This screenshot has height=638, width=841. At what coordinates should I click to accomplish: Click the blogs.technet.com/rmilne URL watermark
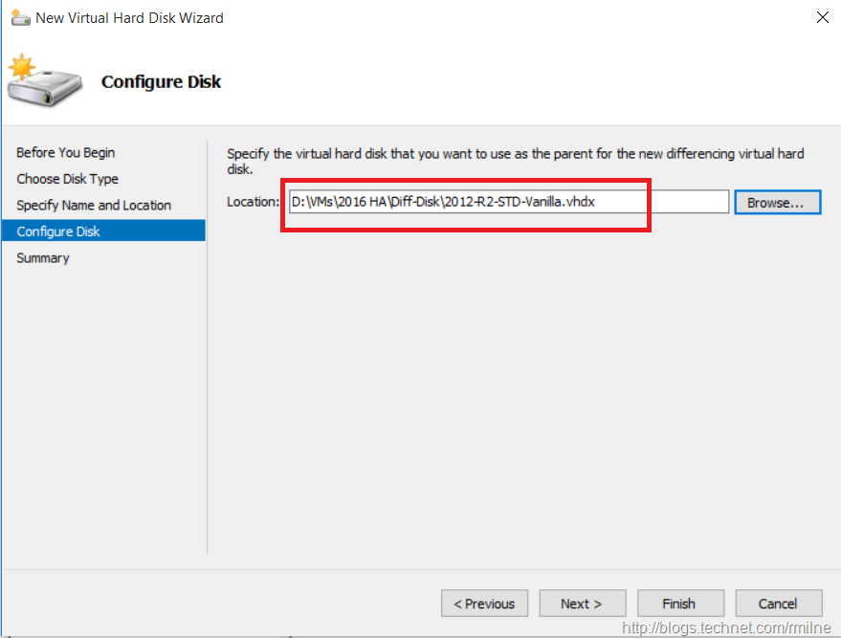[728, 627]
